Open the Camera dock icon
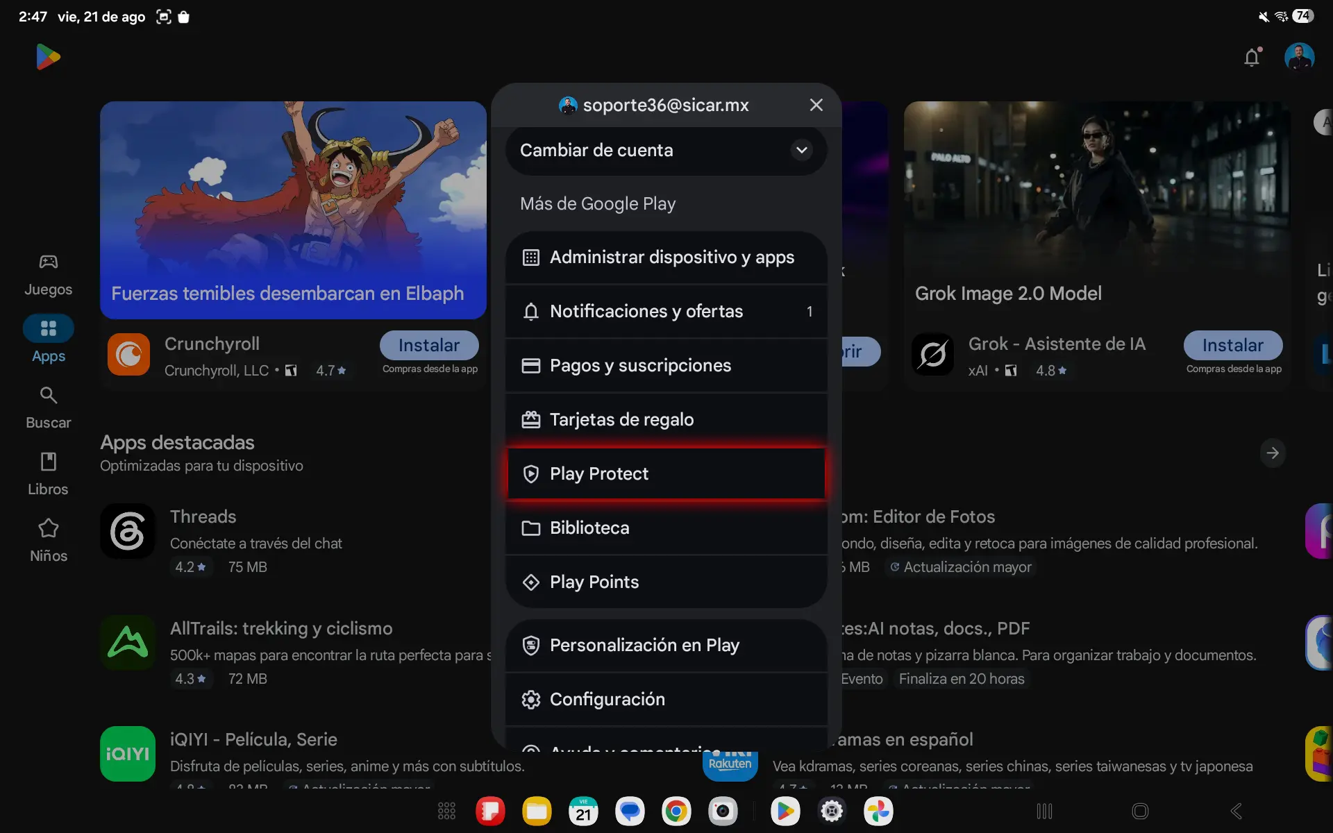The width and height of the screenshot is (1333, 833). 723,811
